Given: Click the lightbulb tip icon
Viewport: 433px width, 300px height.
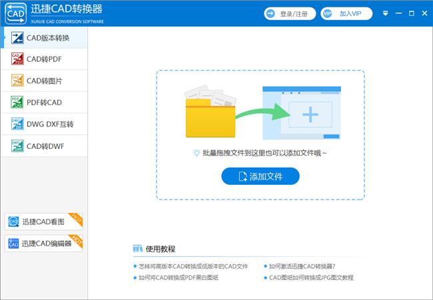Looking at the screenshot, I should 197,153.
